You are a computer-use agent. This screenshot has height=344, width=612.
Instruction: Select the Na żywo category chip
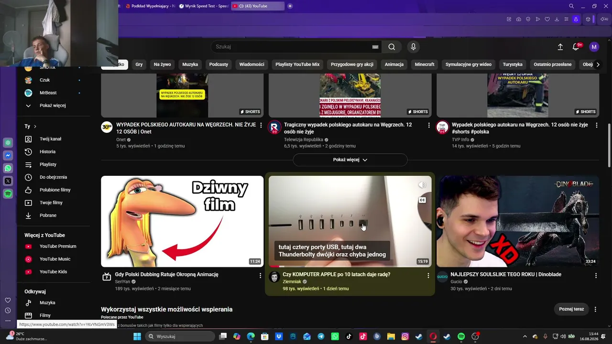(163, 64)
